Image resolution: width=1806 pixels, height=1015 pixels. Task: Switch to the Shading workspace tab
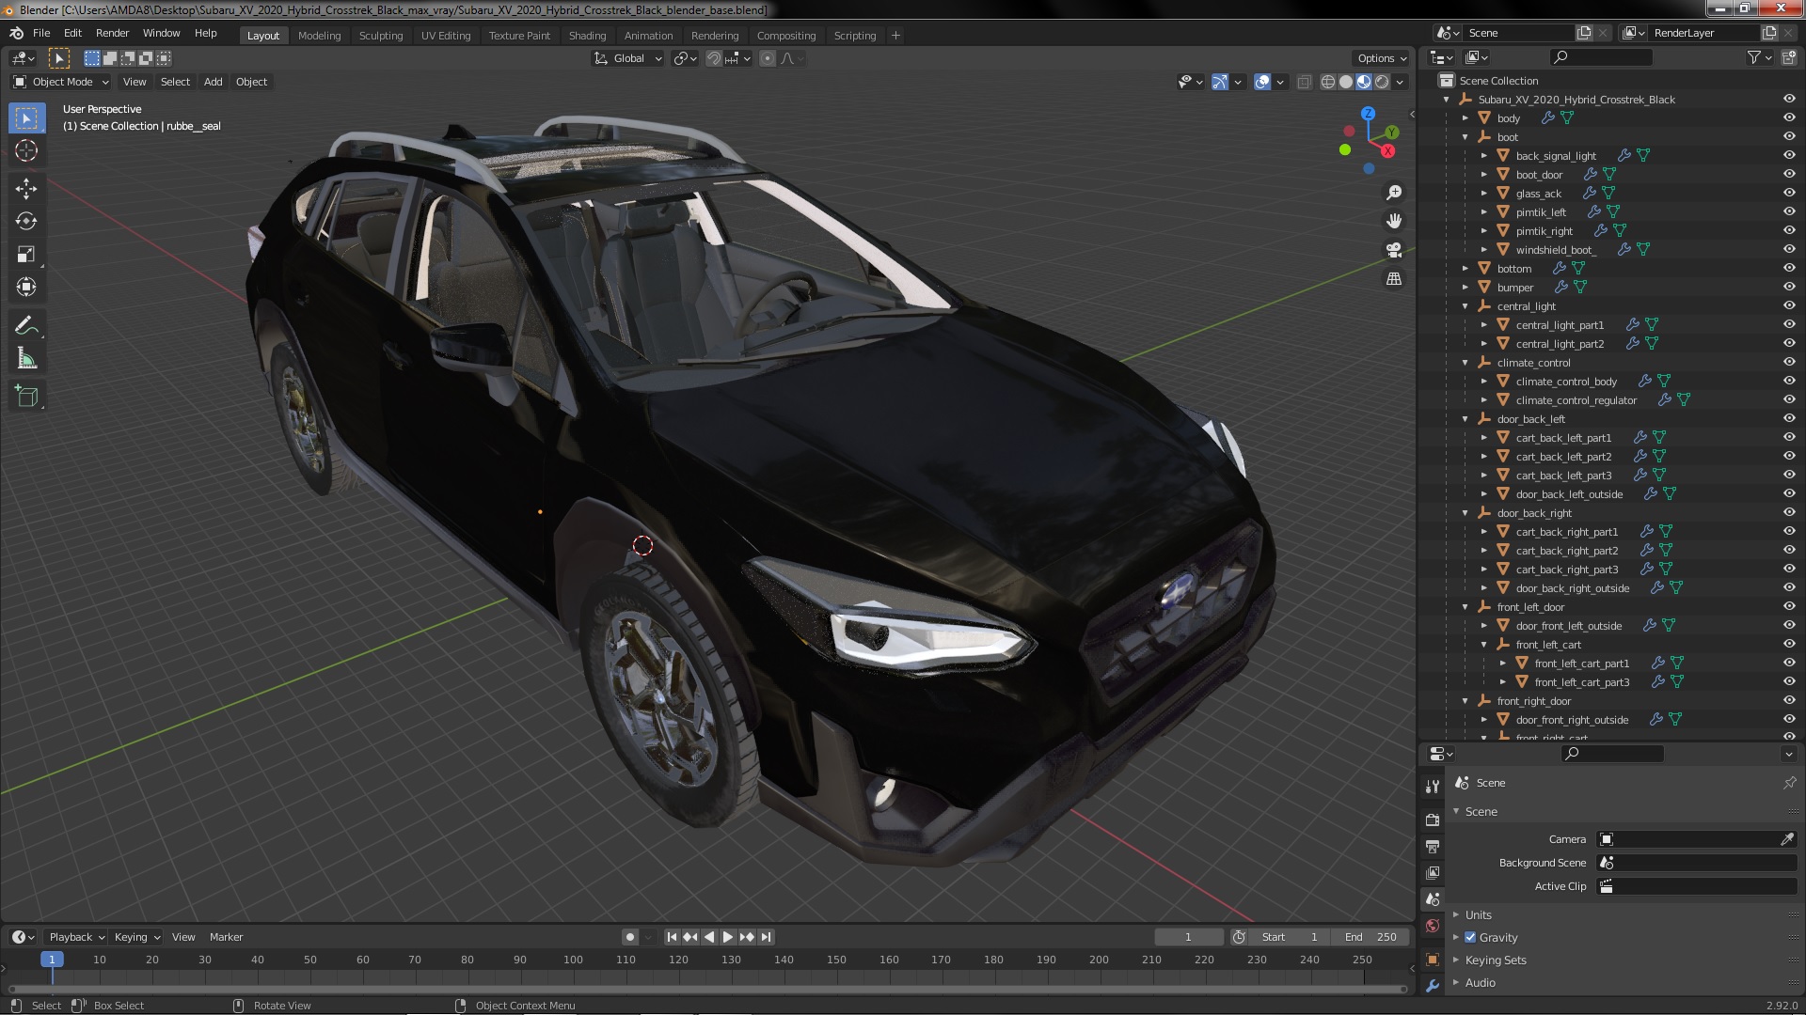587,36
